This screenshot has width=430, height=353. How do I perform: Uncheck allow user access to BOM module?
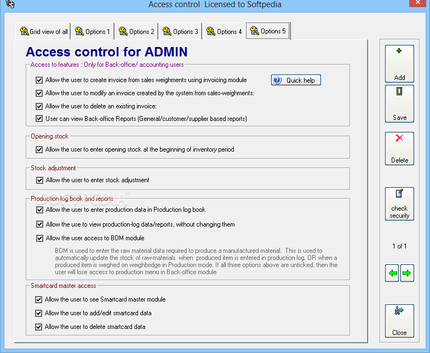tap(39, 238)
